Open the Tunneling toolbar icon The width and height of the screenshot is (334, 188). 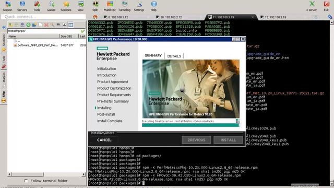coord(124,6)
